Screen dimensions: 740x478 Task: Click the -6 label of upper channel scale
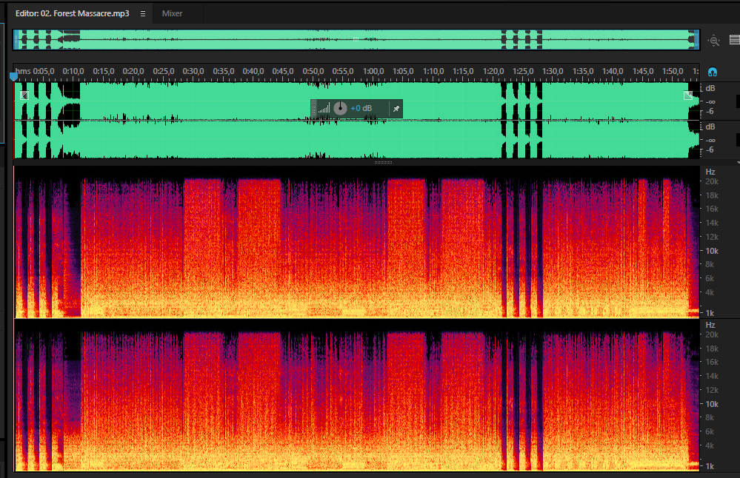tap(710, 112)
